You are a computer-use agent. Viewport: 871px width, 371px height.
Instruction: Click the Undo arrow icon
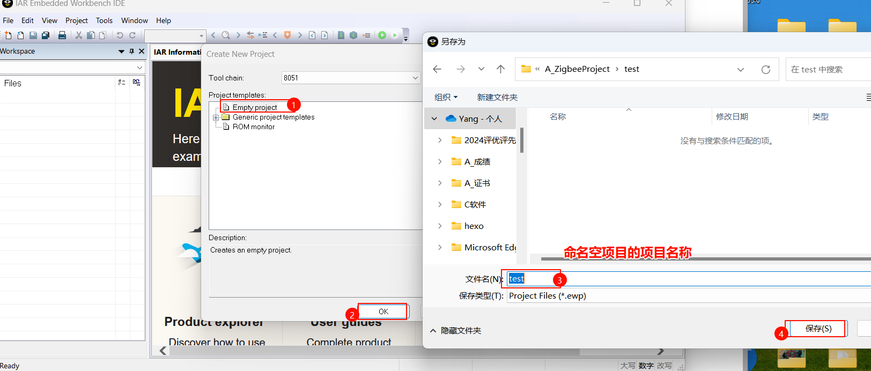pos(120,35)
